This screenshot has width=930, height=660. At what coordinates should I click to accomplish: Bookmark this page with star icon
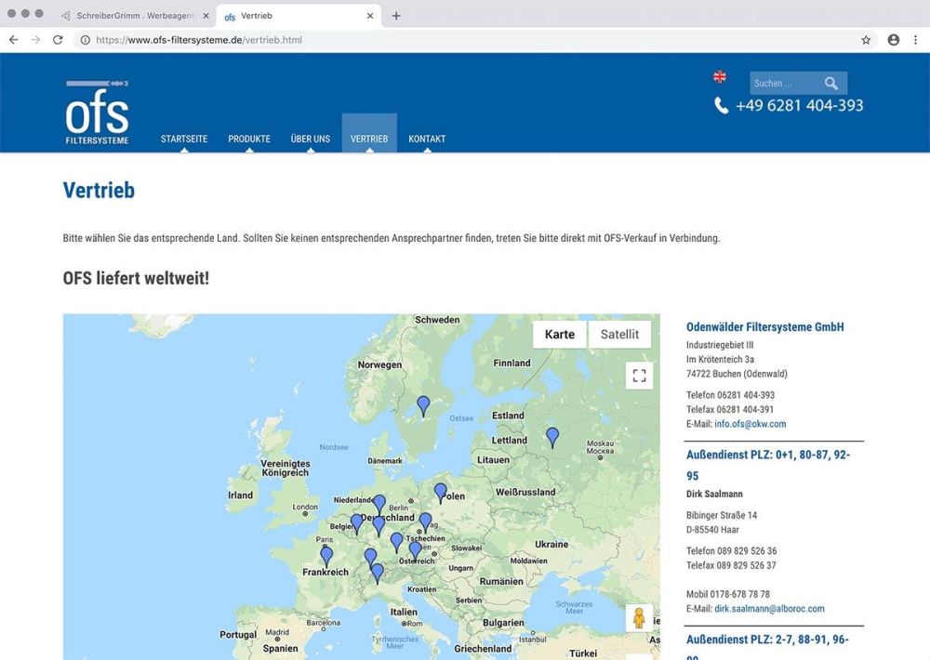[866, 40]
